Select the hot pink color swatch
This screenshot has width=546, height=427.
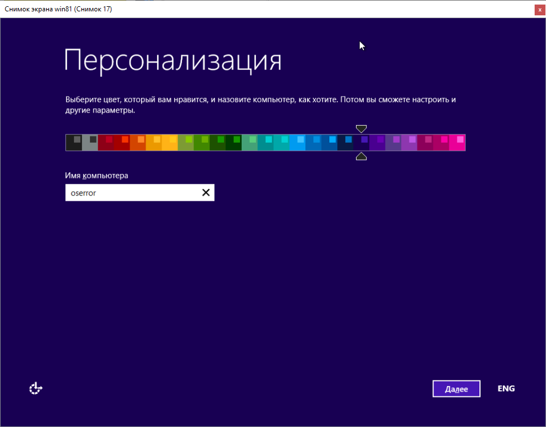(x=457, y=143)
